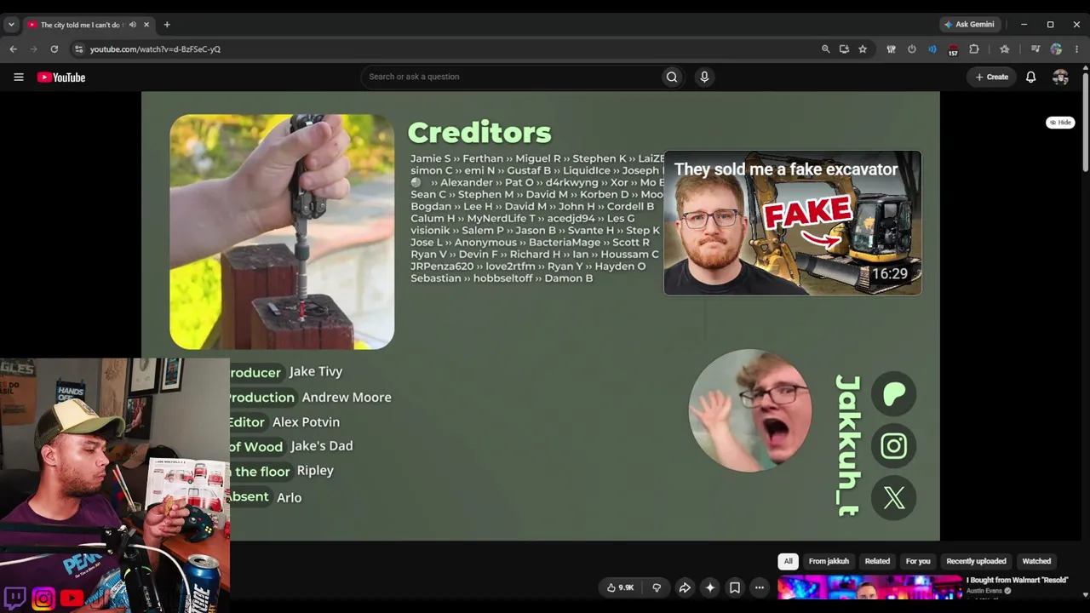
Task: Open the fake excavator suggested video
Action: click(792, 223)
